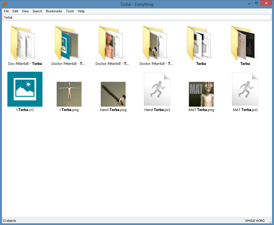The image size is (274, 225).
Task: Select the !!Torba.png T-pose figure thumbnail
Action: [69, 94]
